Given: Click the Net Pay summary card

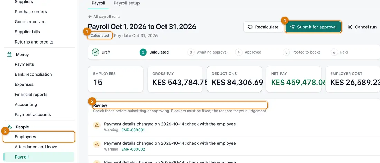Looking at the screenshot, I should pos(294,79).
